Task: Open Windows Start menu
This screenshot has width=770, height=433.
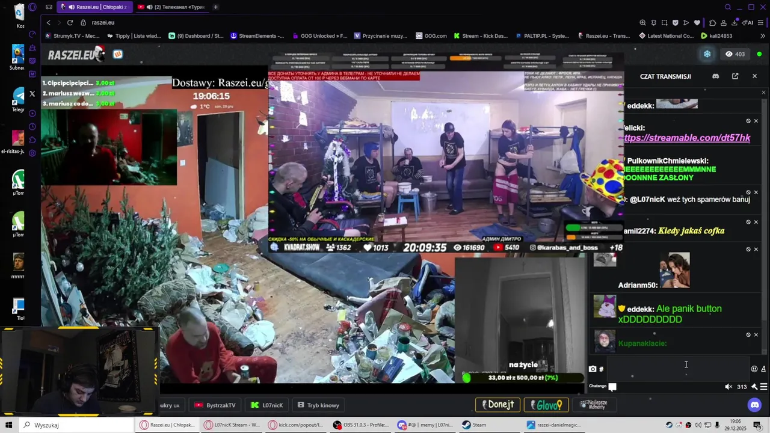Action: click(9, 425)
